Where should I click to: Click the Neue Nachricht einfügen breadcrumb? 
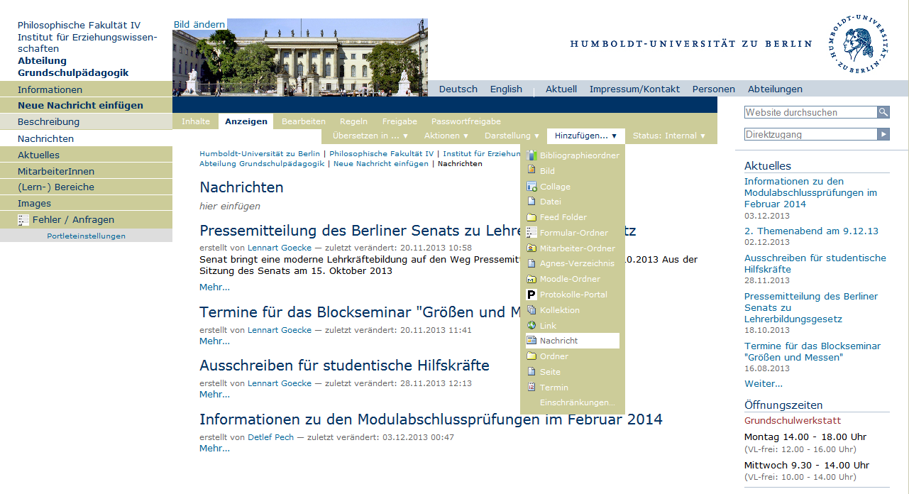381,163
